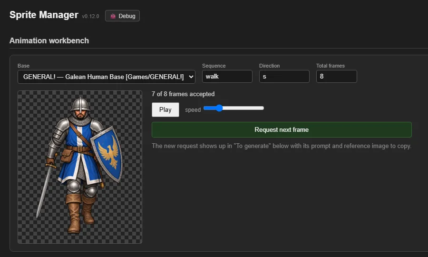
Task: Focus the Sequence field containing walk
Action: pos(227,77)
